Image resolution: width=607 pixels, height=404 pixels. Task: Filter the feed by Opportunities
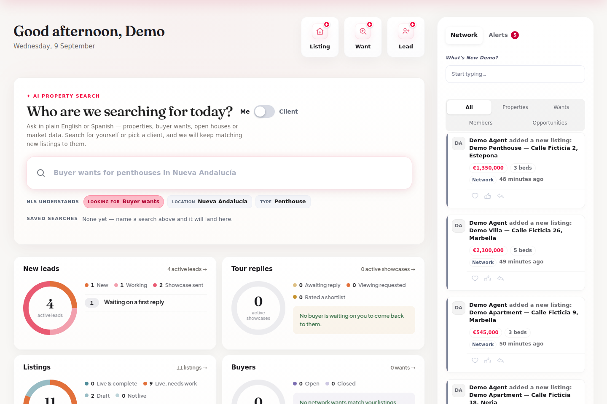pos(550,123)
